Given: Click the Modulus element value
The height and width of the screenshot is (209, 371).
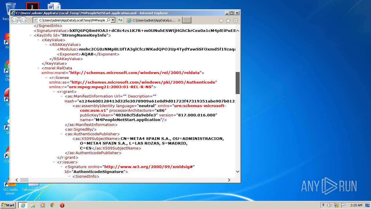Looking at the screenshot, I should (157, 49).
